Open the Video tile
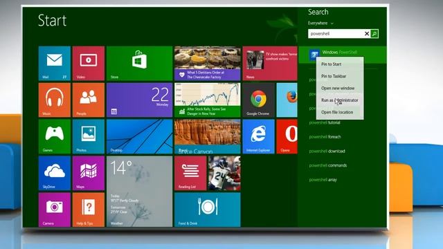This screenshot has height=249, width=443. [89, 64]
